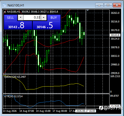Increase lot volume with the up arrow

pos(44,17)
